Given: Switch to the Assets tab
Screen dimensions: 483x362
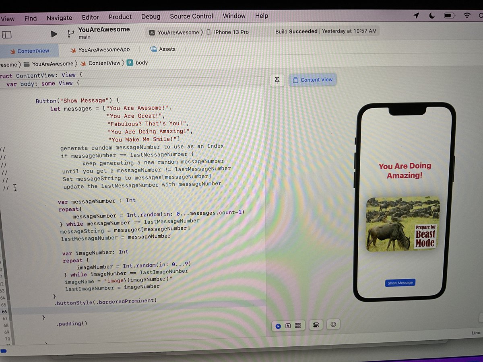Looking at the screenshot, I should click(163, 49).
